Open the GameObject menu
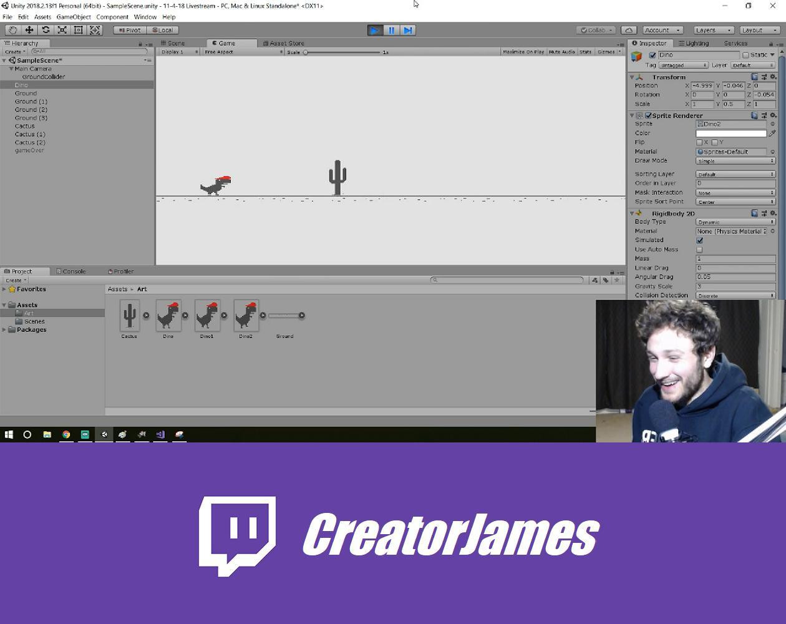 point(74,17)
